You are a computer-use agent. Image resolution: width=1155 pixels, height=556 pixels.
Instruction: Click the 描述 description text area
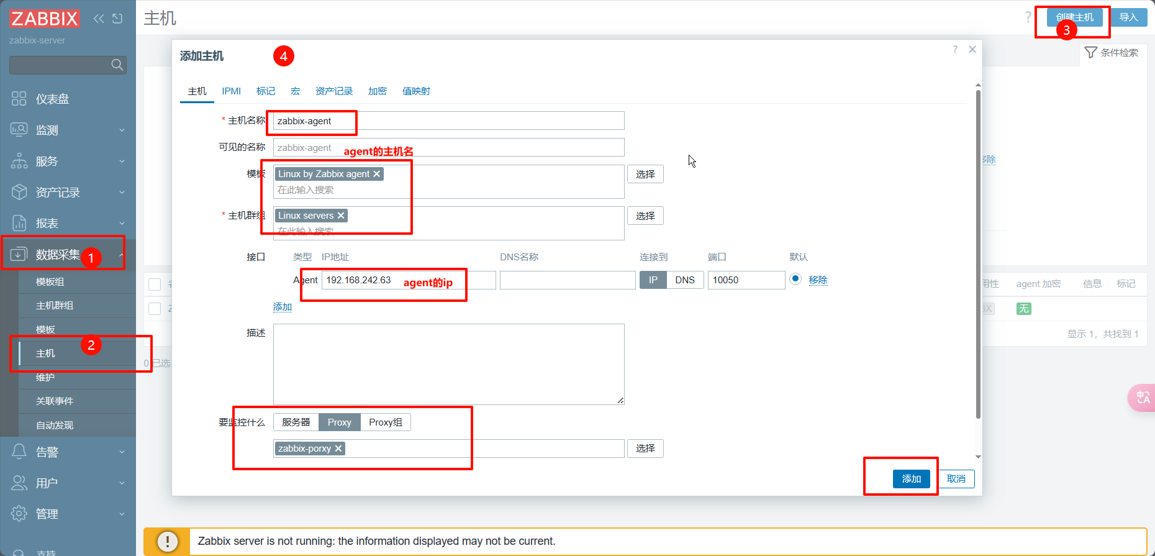449,365
